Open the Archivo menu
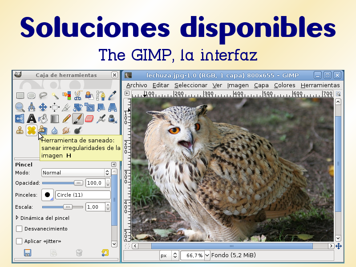 (136, 85)
